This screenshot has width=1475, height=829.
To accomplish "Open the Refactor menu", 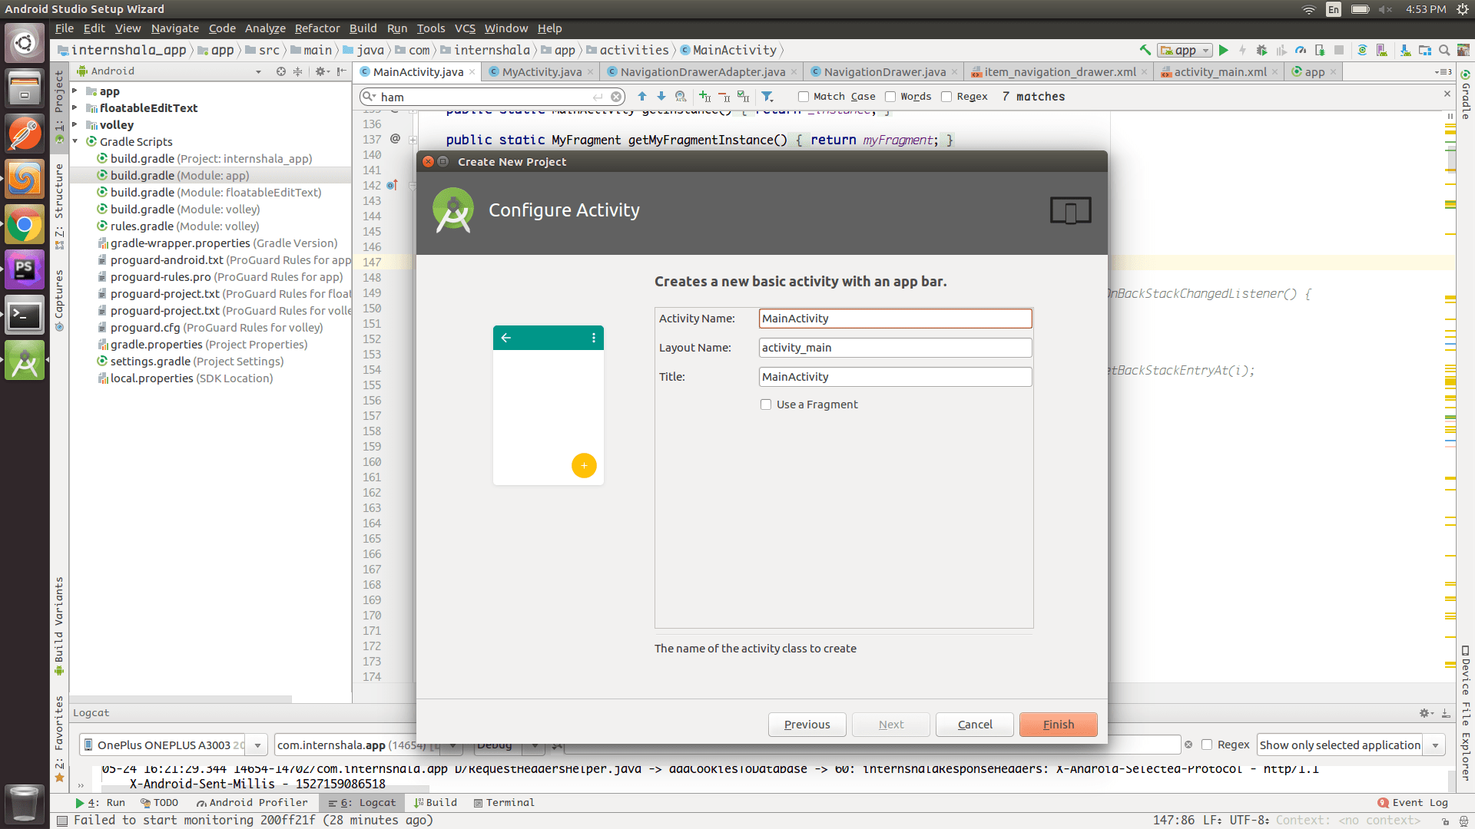I will click(x=317, y=28).
